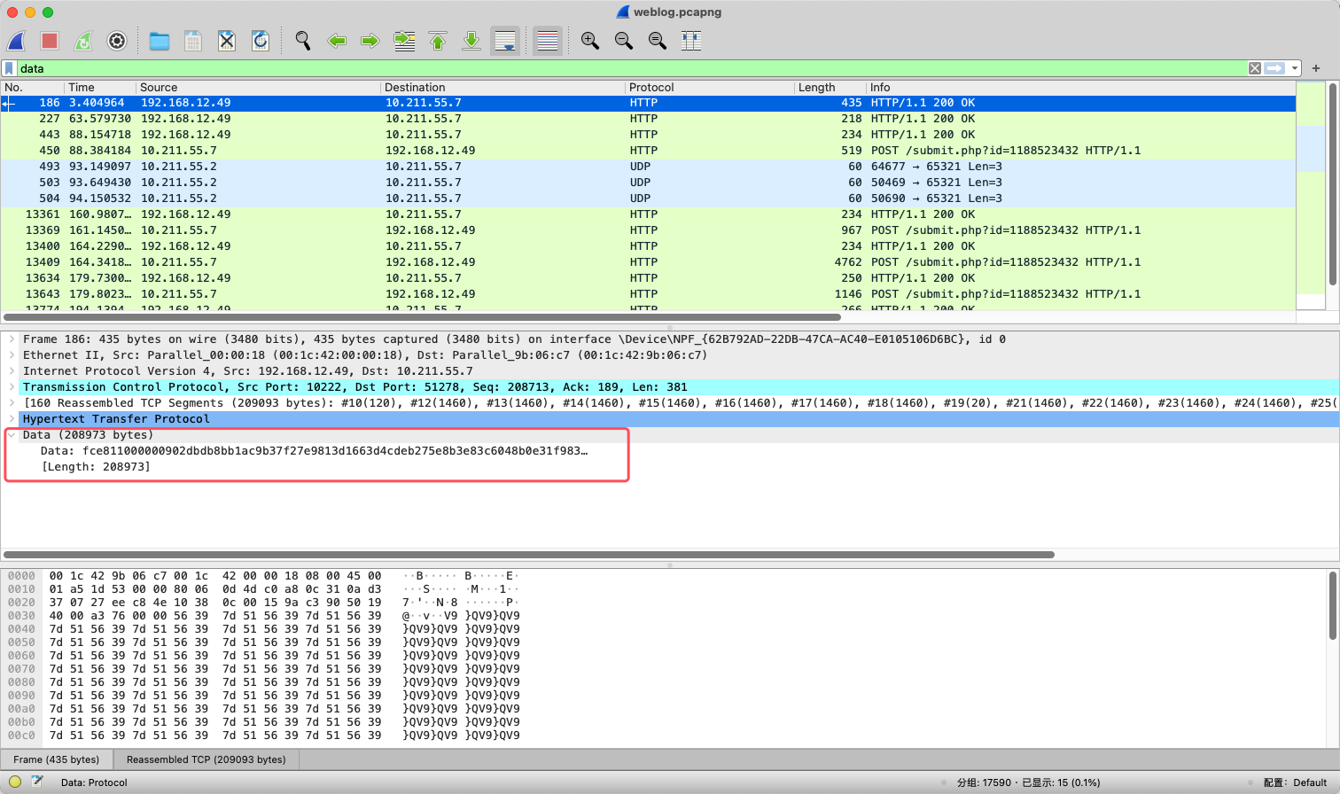Switch to Frame (435 bytes) tab

pos(57,759)
